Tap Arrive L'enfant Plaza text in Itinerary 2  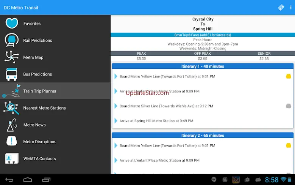(x=159, y=160)
